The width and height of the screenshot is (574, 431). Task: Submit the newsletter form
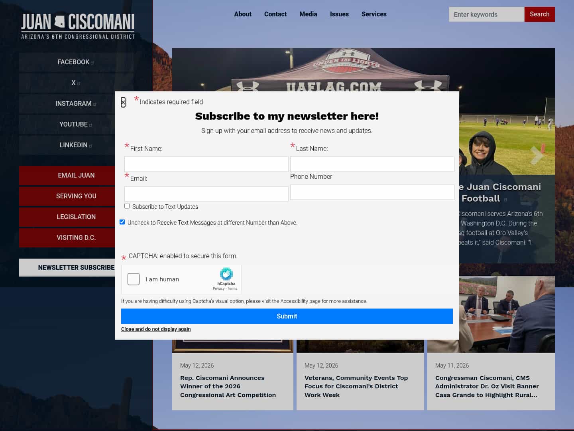[x=287, y=316]
